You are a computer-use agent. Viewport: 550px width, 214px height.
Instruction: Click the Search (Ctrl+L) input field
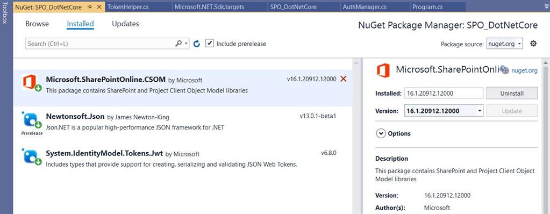point(100,44)
